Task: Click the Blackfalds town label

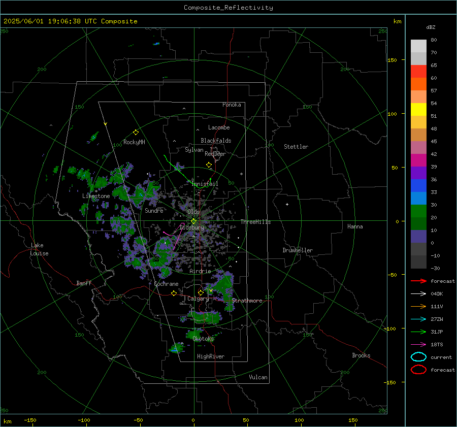Action: 216,141
